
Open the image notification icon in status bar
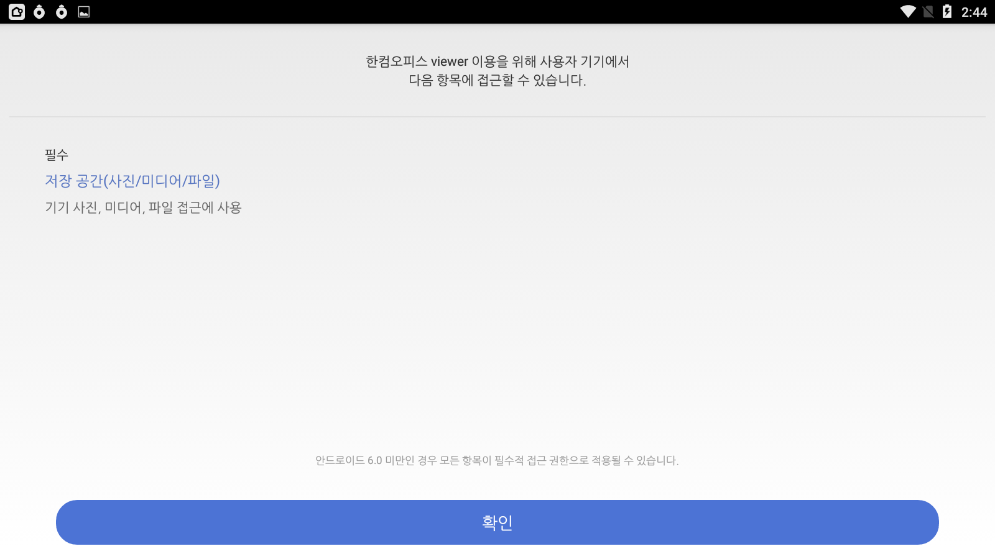84,12
